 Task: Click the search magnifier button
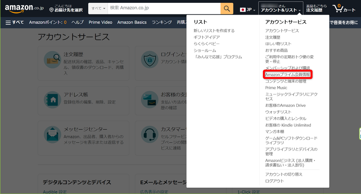tap(227, 8)
